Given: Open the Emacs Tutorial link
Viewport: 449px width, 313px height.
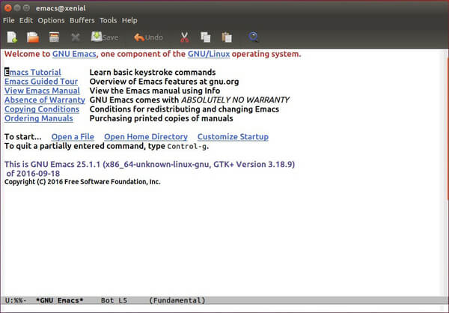Looking at the screenshot, I should pos(33,72).
